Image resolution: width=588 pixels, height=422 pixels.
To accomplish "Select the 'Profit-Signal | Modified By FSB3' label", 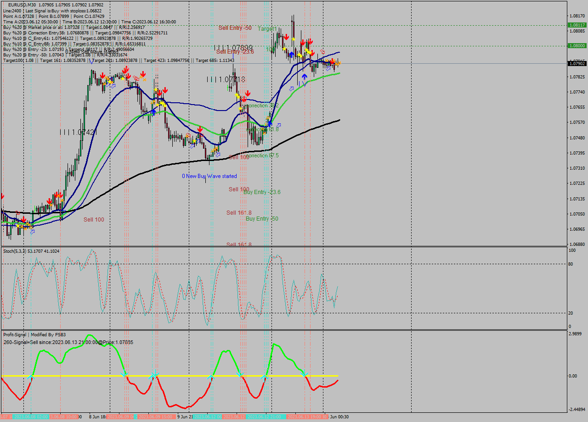I will point(34,334).
